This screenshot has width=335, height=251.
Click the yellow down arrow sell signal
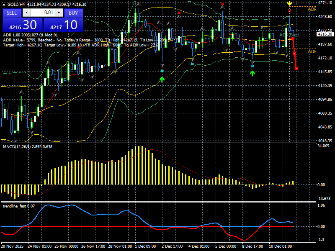pyautogui.click(x=289, y=3)
